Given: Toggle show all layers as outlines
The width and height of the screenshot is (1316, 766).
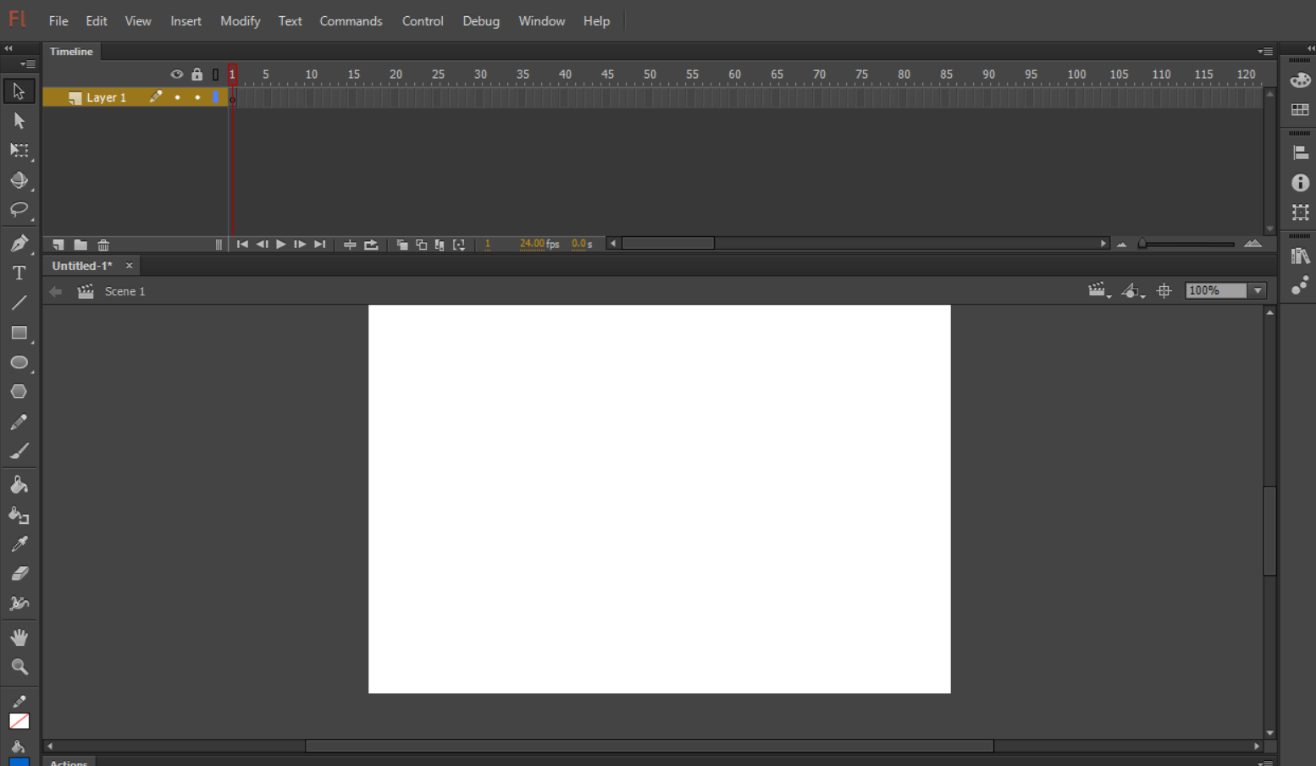Looking at the screenshot, I should [216, 74].
